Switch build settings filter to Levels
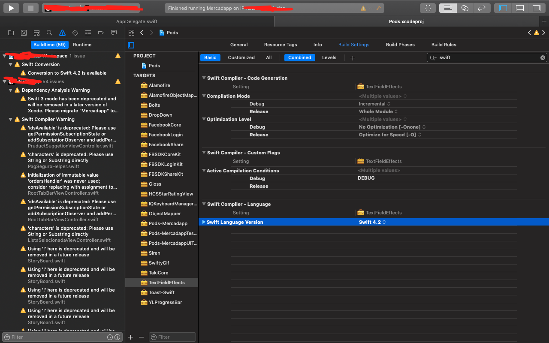This screenshot has width=549, height=343. pos(329,57)
